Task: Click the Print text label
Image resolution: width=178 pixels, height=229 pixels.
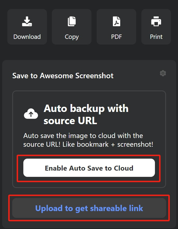Action: point(156,37)
